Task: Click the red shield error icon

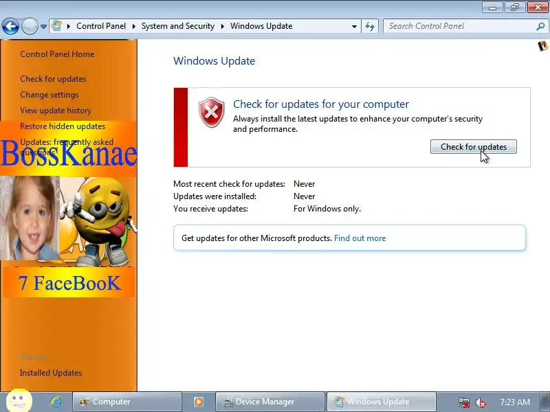Action: click(x=212, y=112)
